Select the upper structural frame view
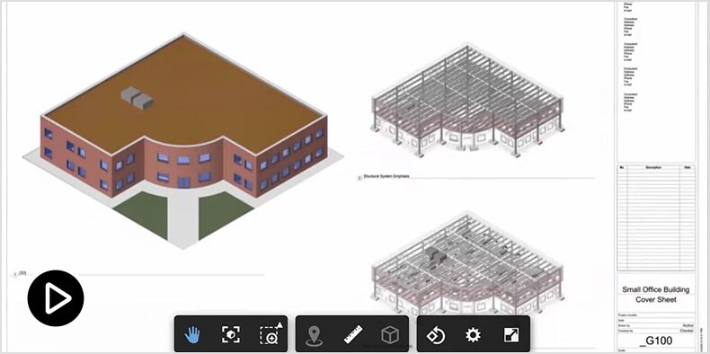This screenshot has width=710, height=354. click(467, 101)
